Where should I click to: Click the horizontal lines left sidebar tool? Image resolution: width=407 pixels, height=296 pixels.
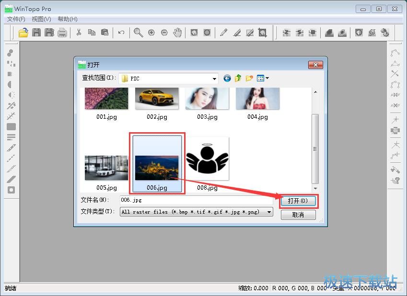tap(11, 137)
